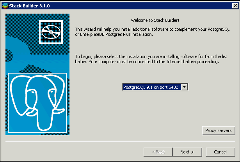Click the disabled < Back button
240x162 pixels.
158,152
